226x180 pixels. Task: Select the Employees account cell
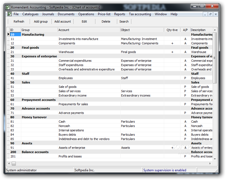pos(89,78)
